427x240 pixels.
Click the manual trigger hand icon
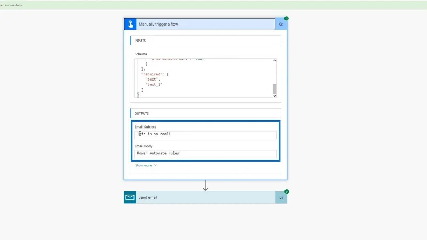point(130,24)
